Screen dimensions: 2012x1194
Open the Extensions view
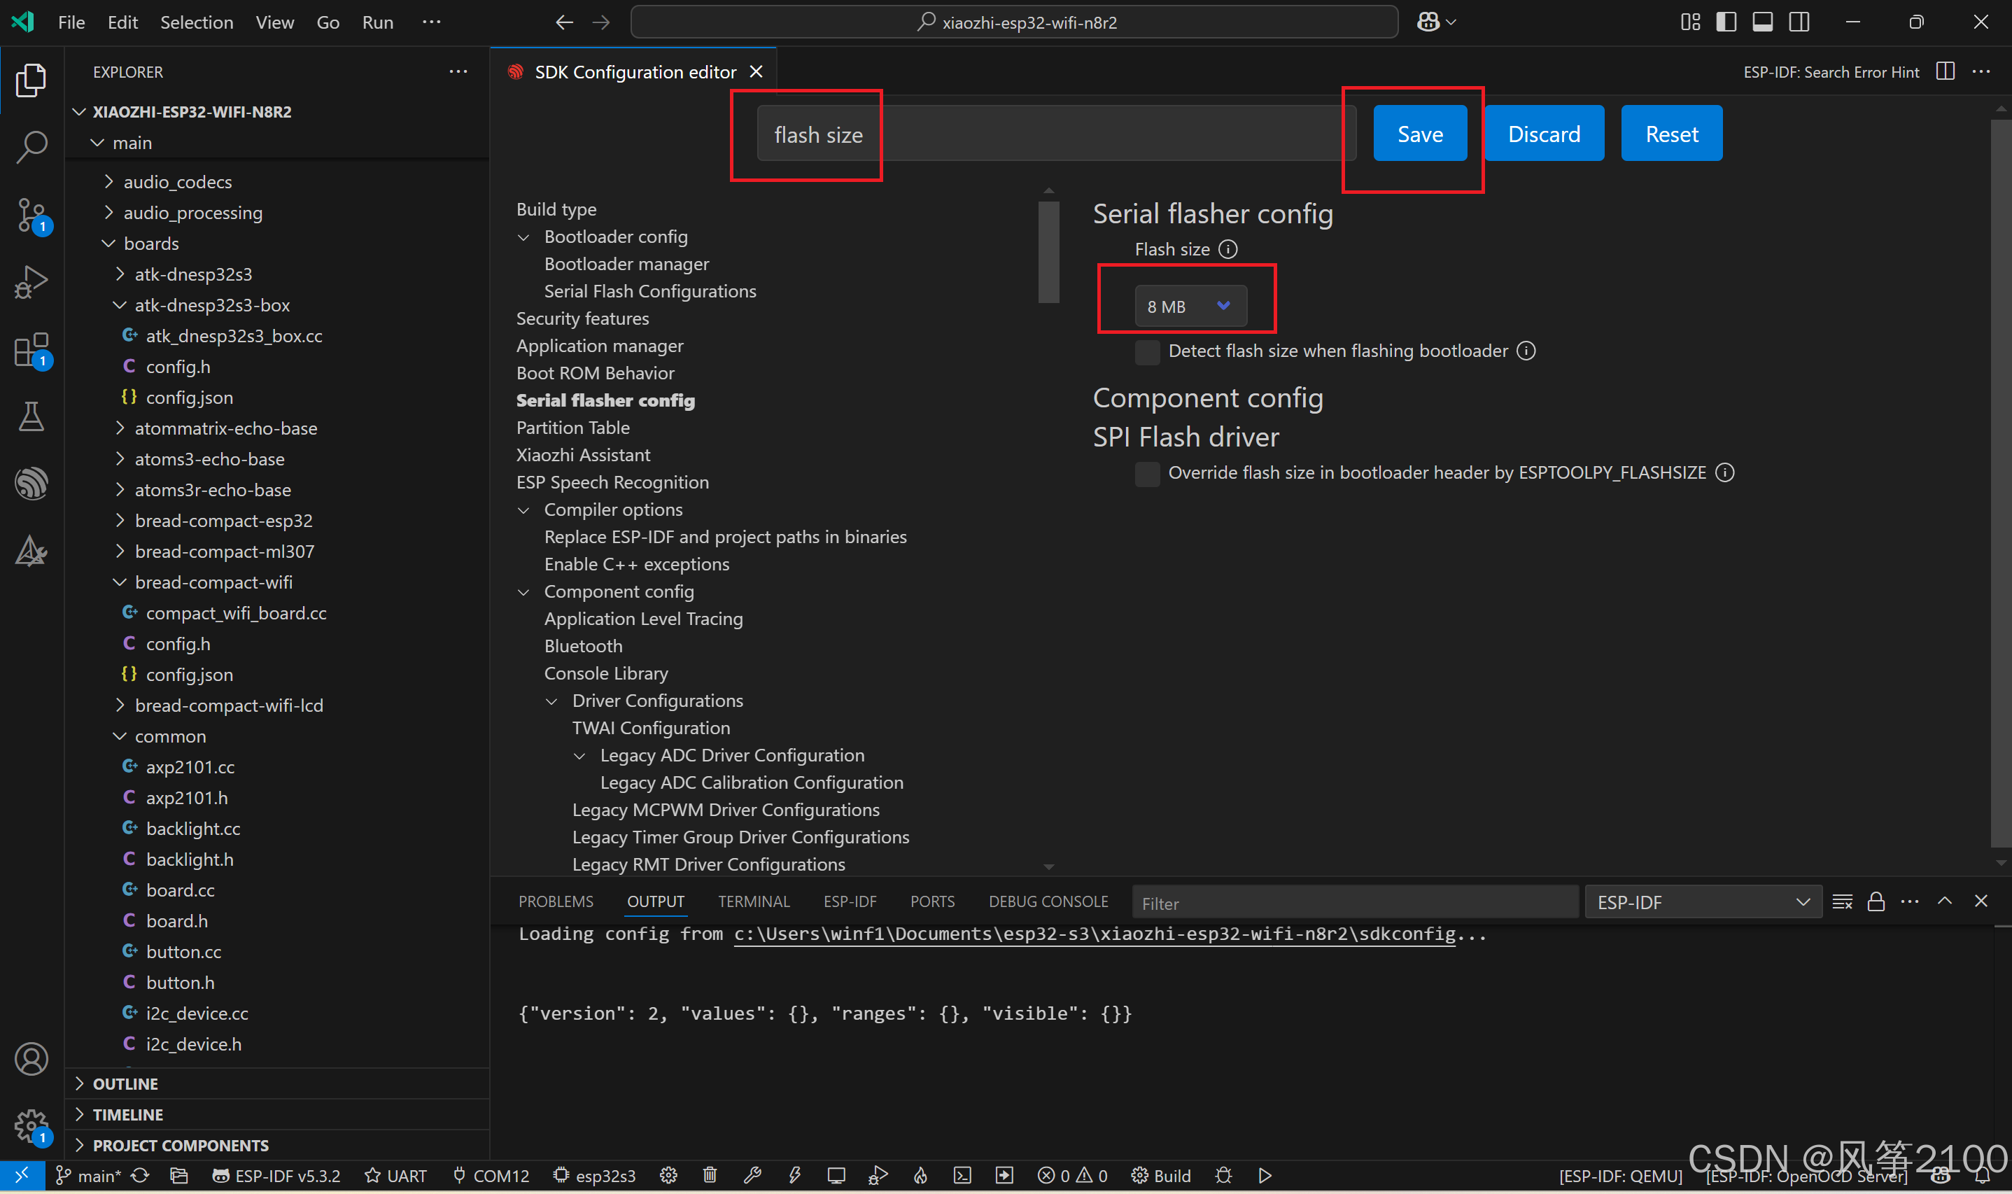click(x=31, y=351)
